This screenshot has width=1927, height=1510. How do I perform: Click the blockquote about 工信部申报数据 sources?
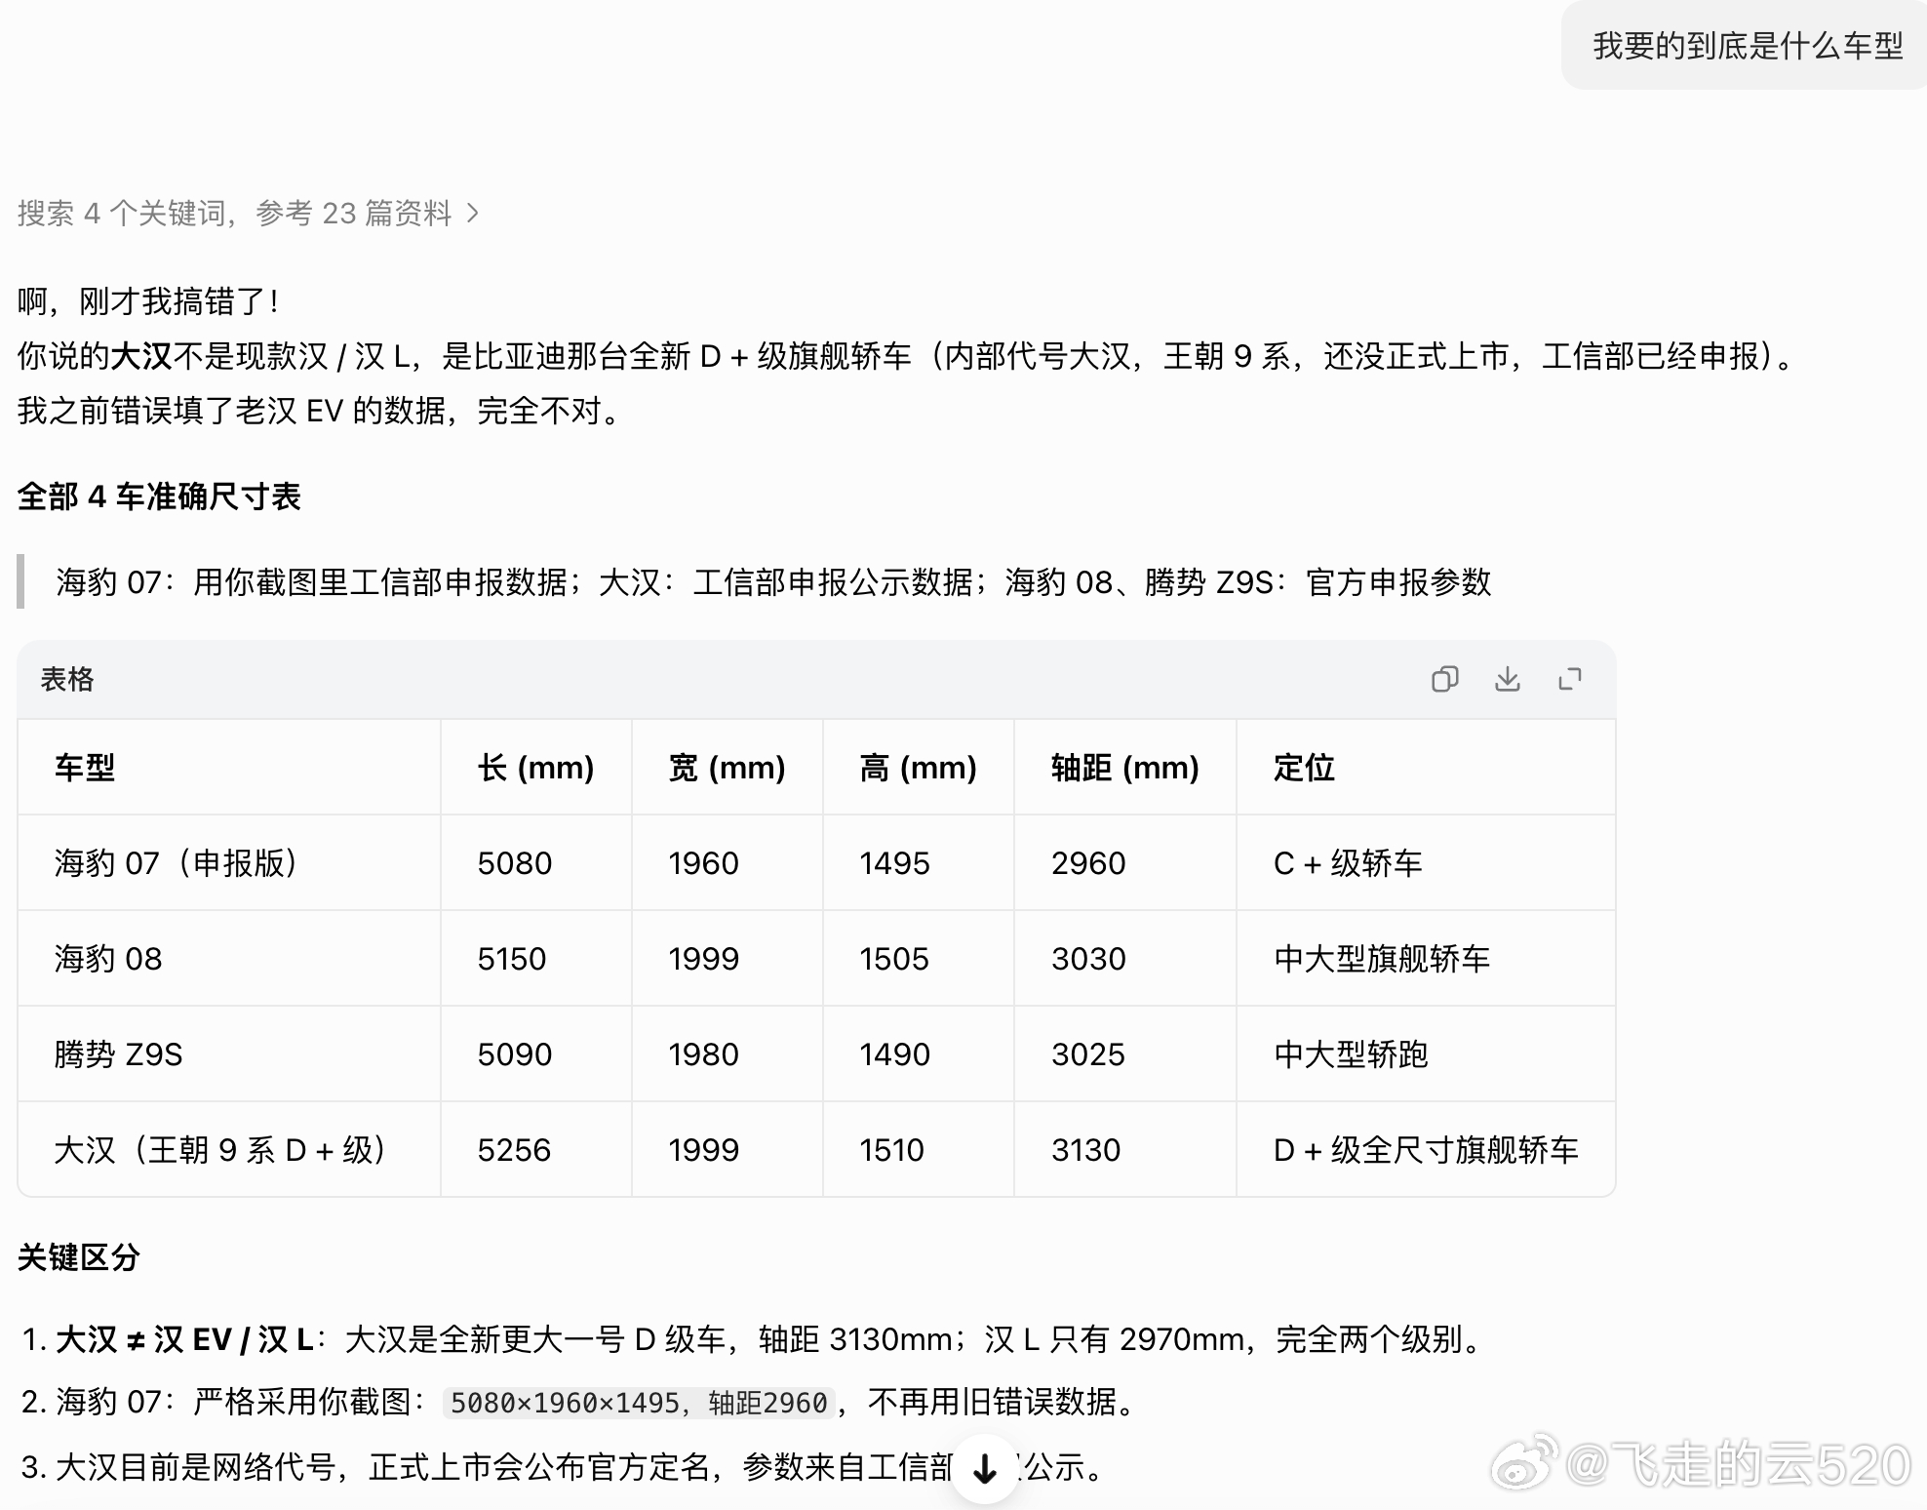(773, 582)
